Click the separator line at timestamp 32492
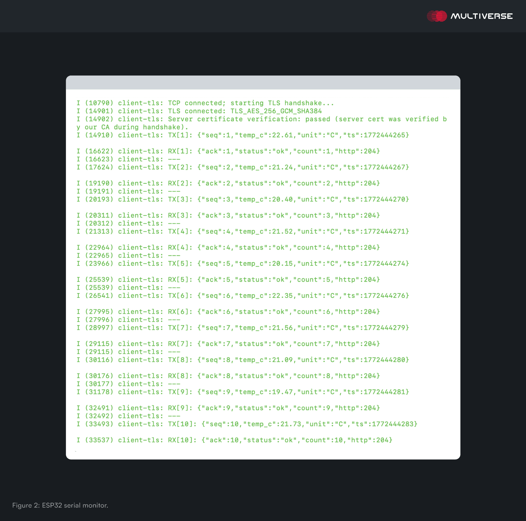The height and width of the screenshot is (521, 526). click(x=128, y=416)
